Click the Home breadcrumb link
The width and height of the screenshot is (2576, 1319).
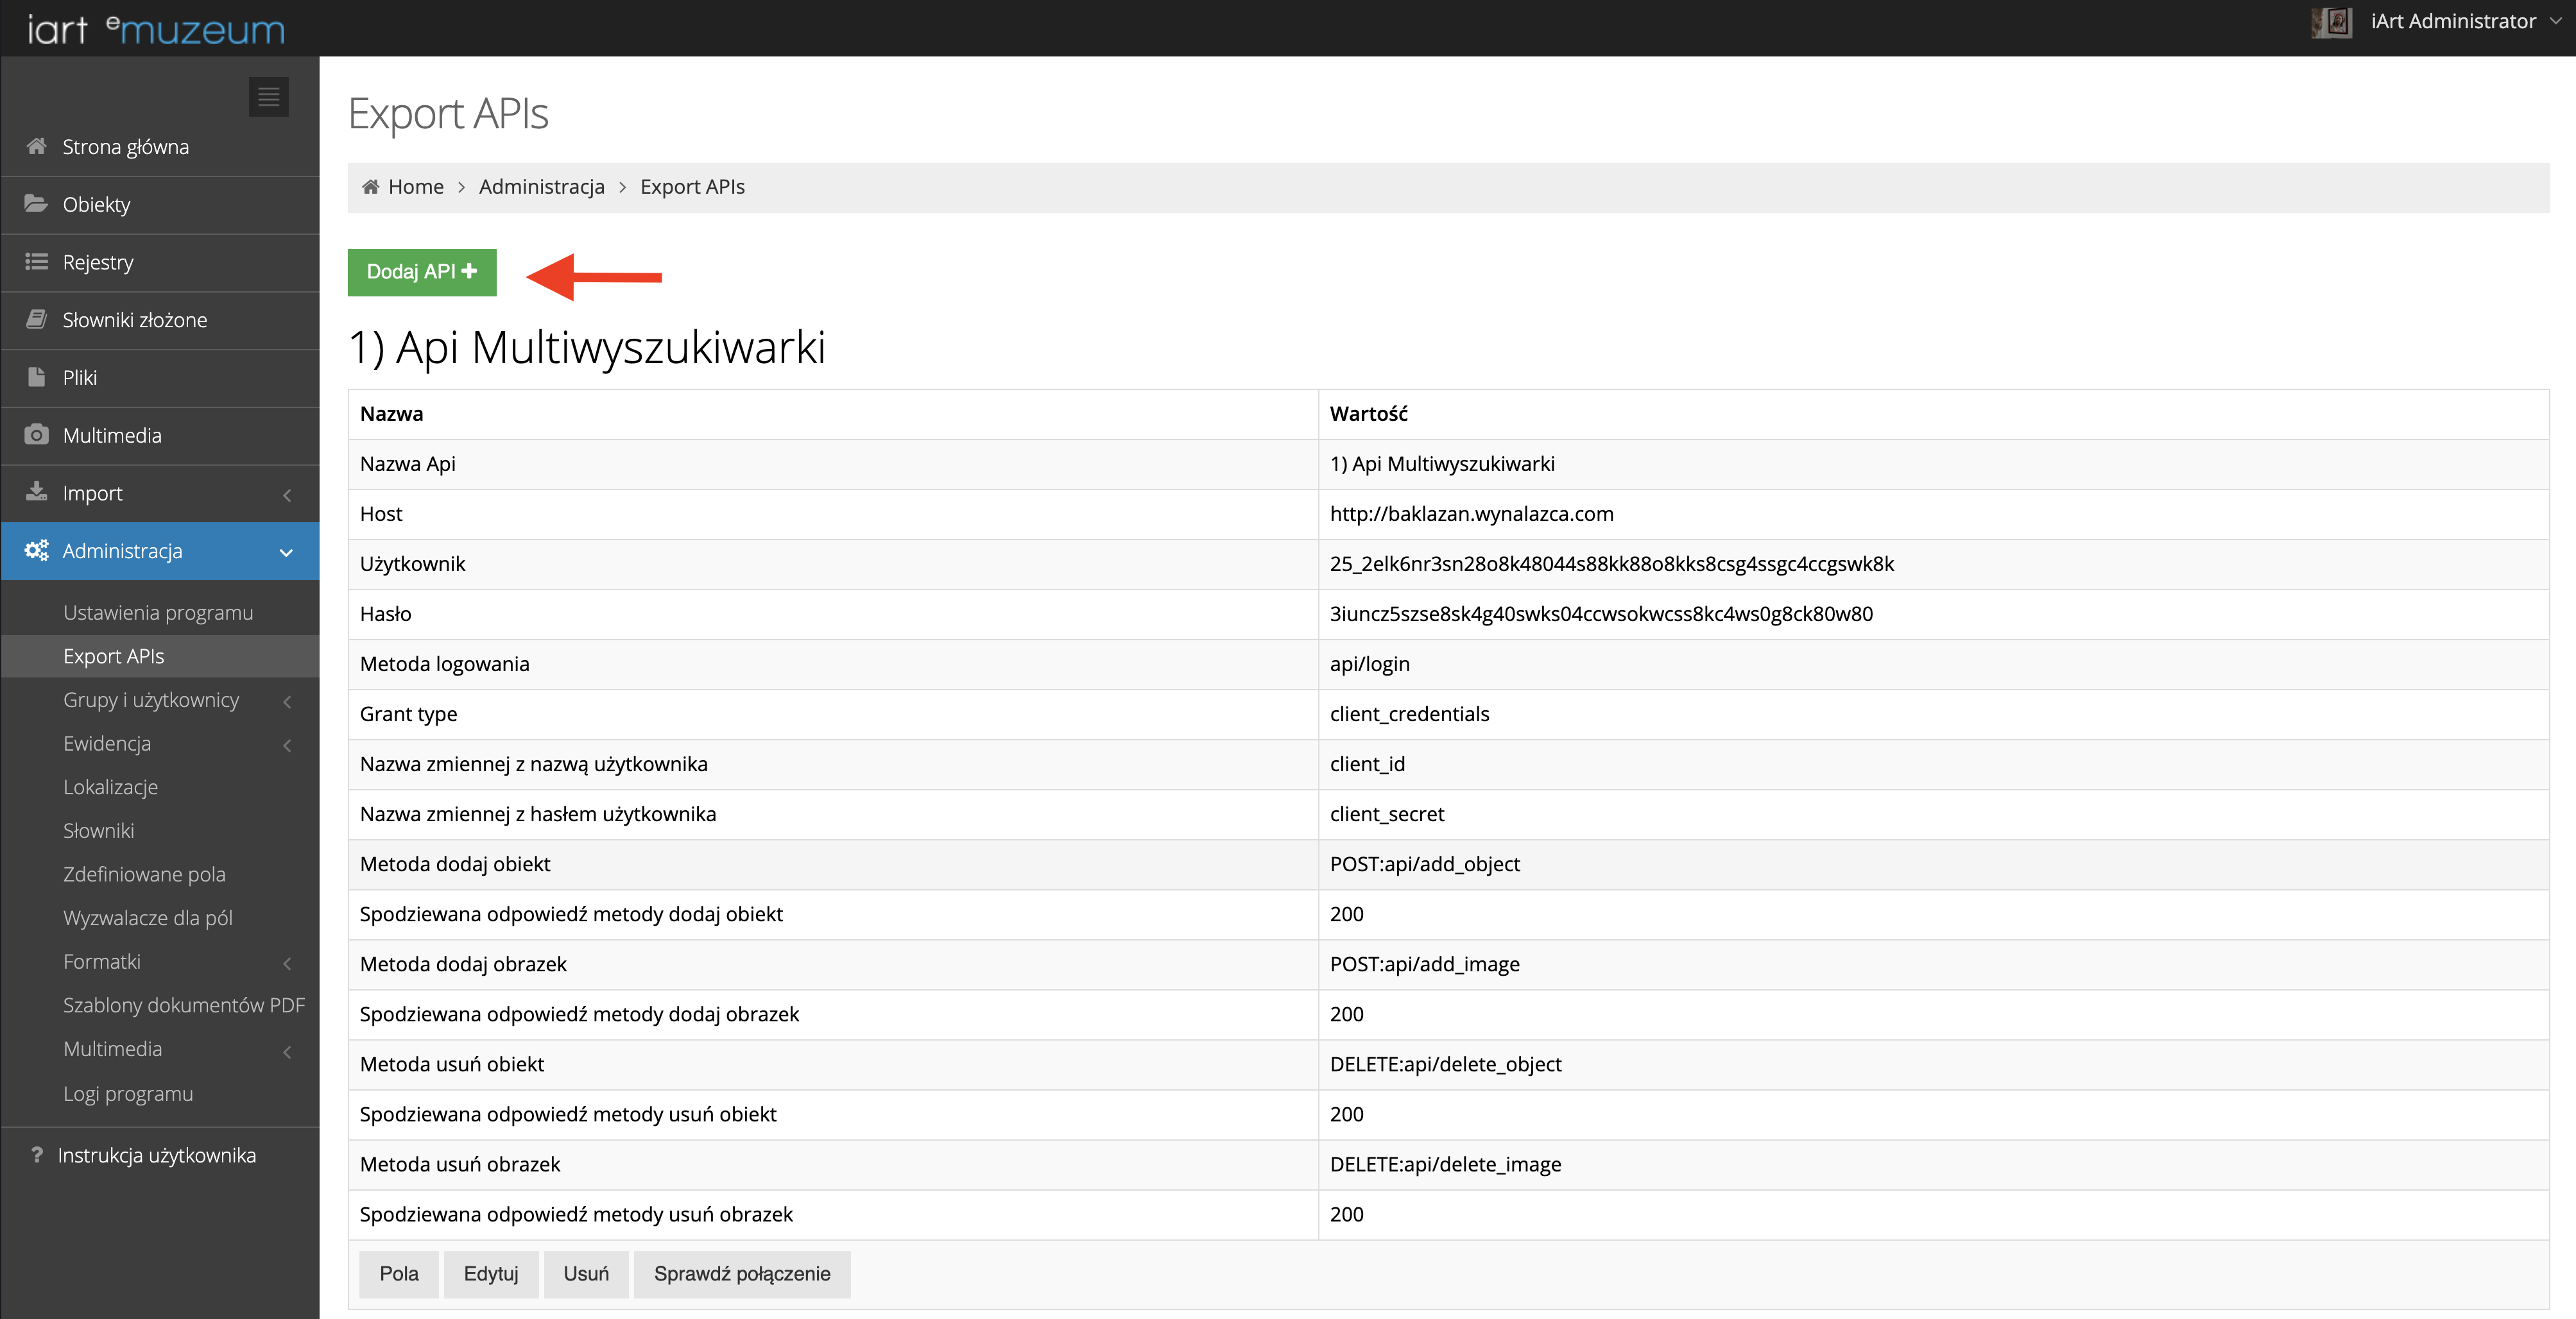pyautogui.click(x=415, y=187)
